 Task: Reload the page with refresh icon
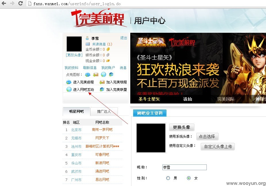click(20, 3)
